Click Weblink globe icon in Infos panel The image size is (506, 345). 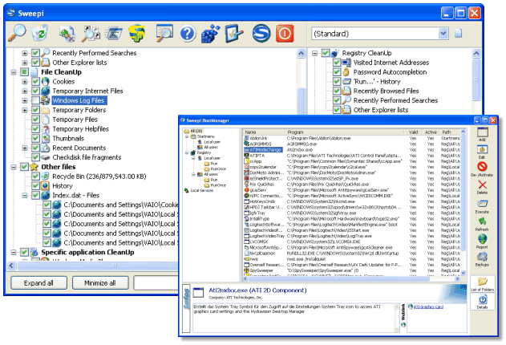point(403,325)
